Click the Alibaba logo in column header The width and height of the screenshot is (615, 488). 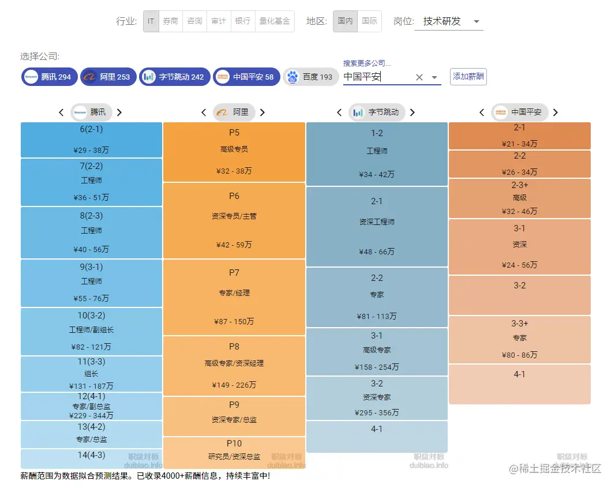click(x=222, y=112)
